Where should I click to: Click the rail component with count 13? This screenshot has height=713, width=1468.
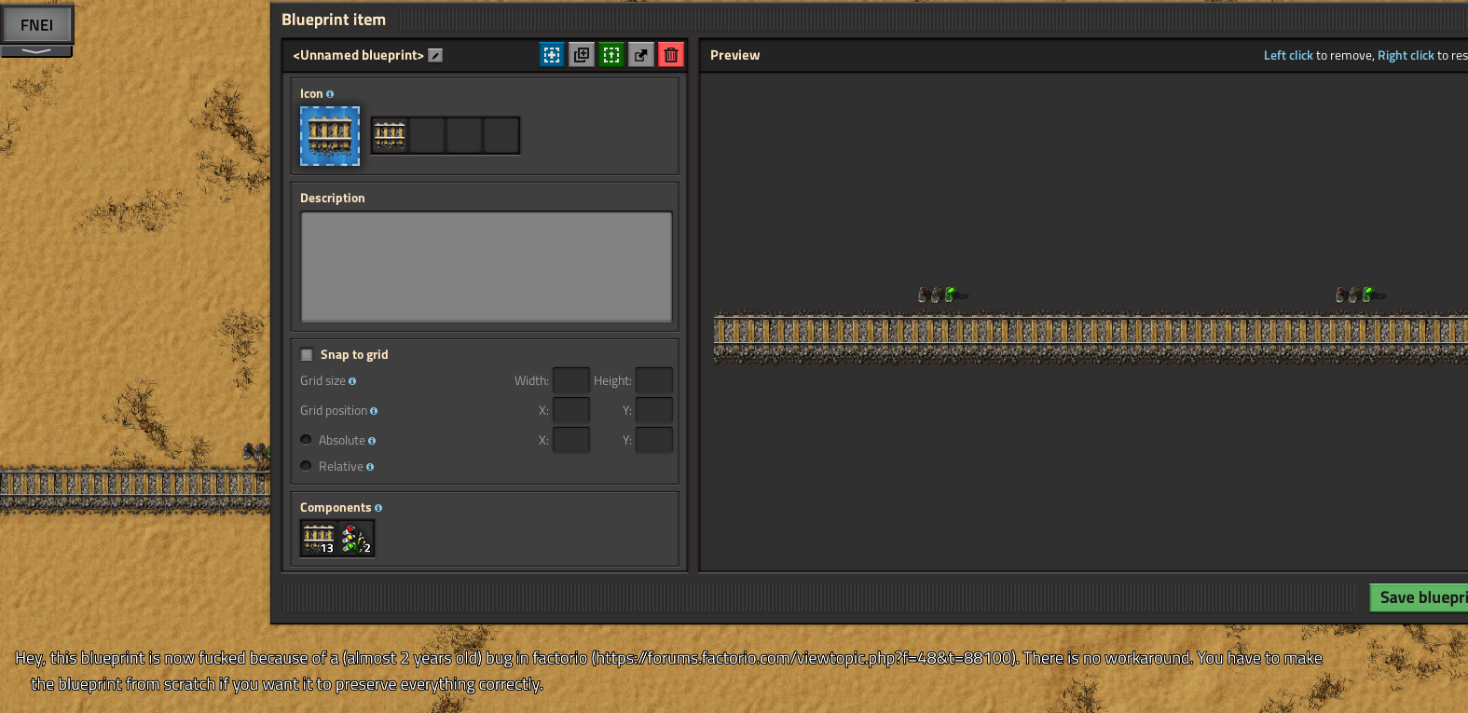(319, 538)
